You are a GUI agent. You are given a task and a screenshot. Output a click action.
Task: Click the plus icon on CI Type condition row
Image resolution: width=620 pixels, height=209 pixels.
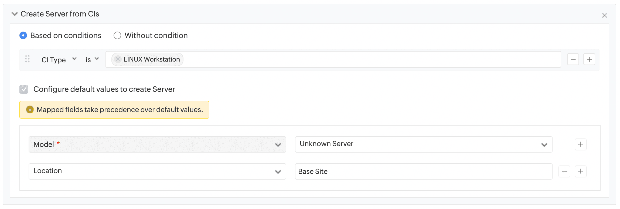(x=589, y=59)
